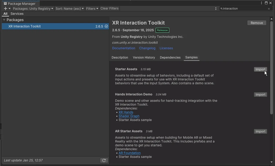Image resolution: width=275 pixels, height=166 pixels.
Task: Switch to the Dependencies tab
Action: point(170,58)
